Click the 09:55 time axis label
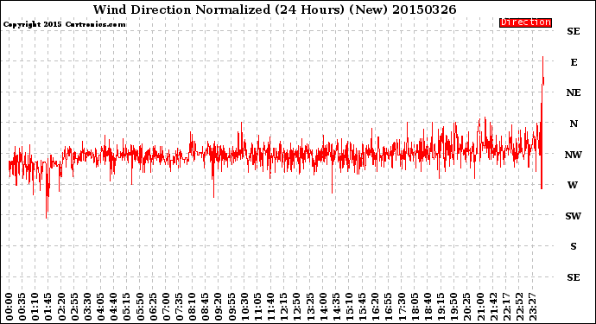 tap(231, 307)
